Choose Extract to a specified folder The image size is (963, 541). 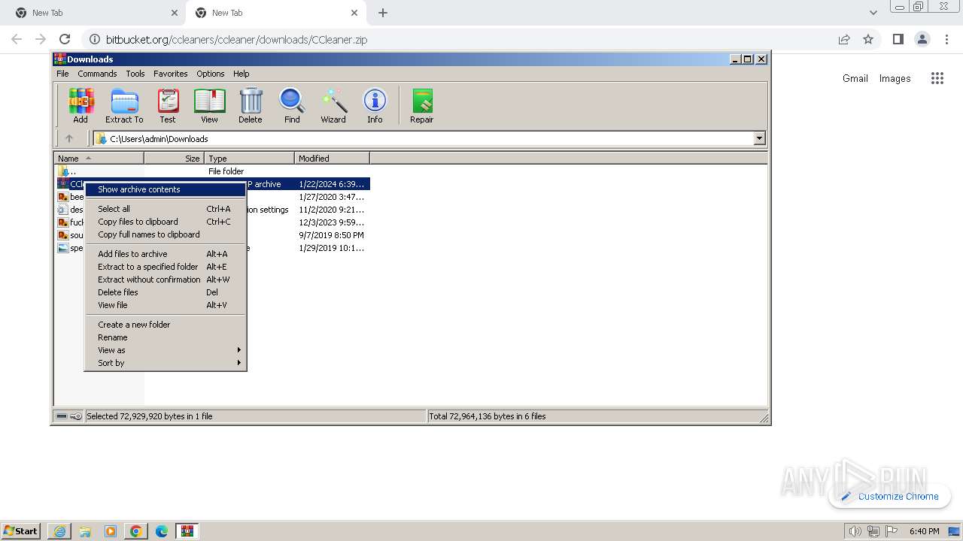click(166, 267)
